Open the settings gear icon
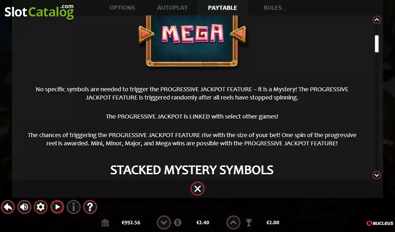395x232 pixels. (40, 207)
